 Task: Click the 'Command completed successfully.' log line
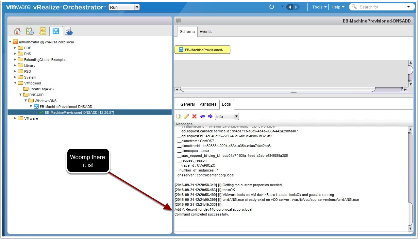click(202, 214)
